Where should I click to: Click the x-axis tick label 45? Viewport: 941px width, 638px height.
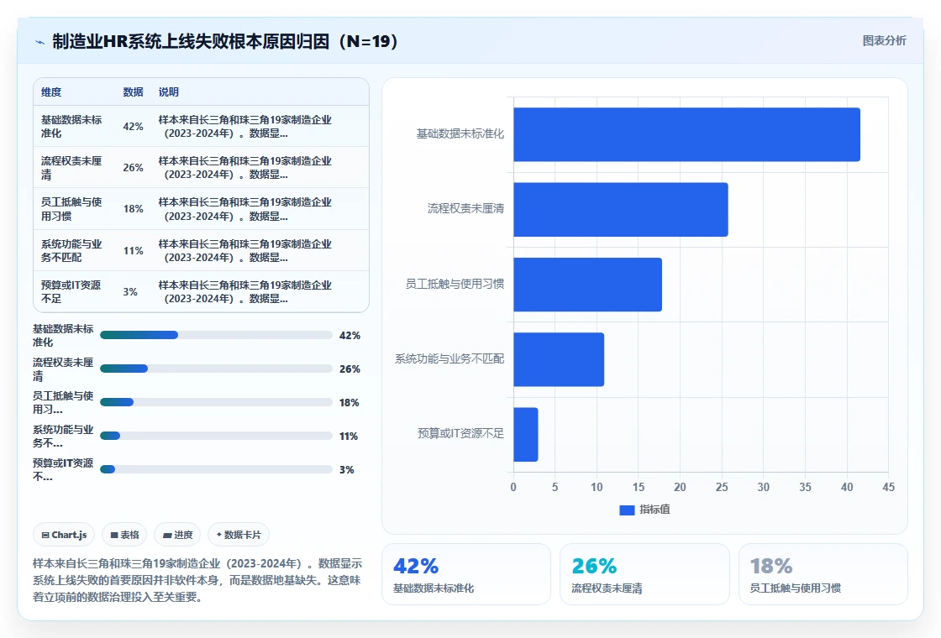(x=888, y=488)
